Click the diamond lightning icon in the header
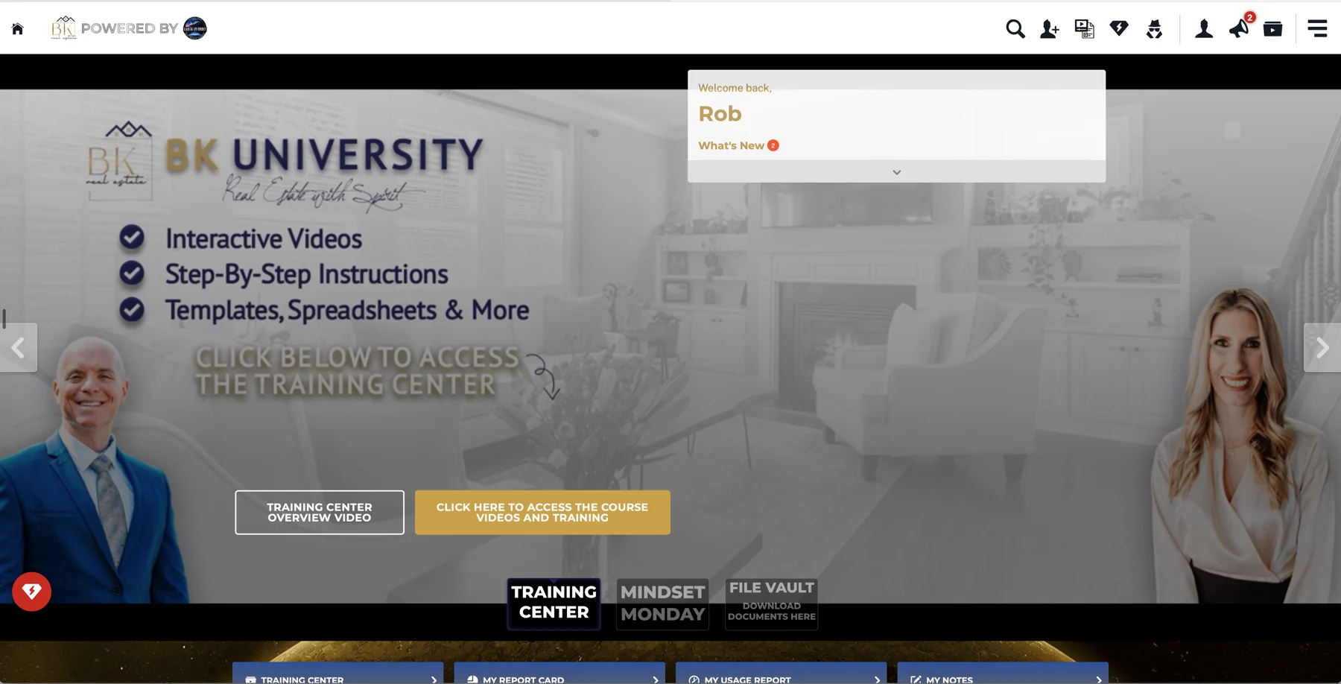 click(1119, 28)
